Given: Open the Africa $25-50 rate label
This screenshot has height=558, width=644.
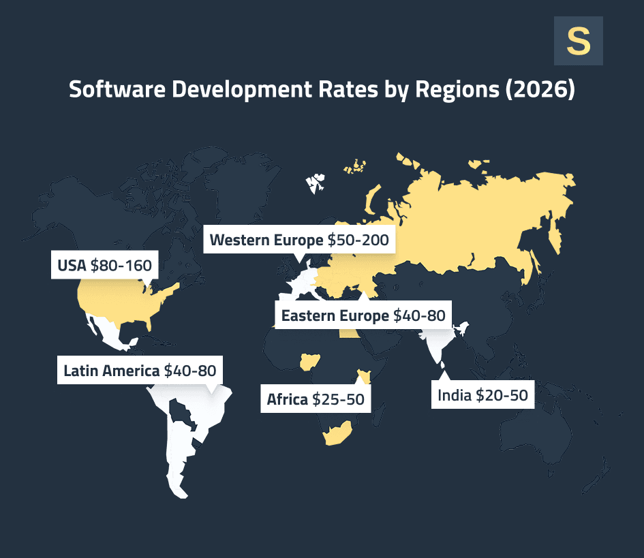Looking at the screenshot, I should 315,399.
